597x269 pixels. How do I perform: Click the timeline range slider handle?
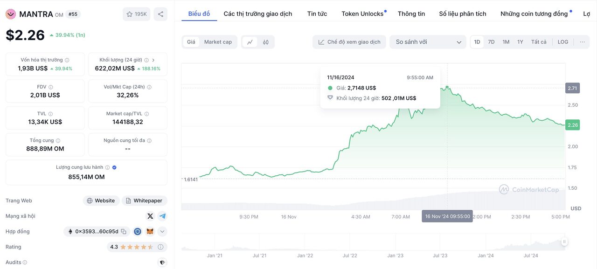[564, 241]
